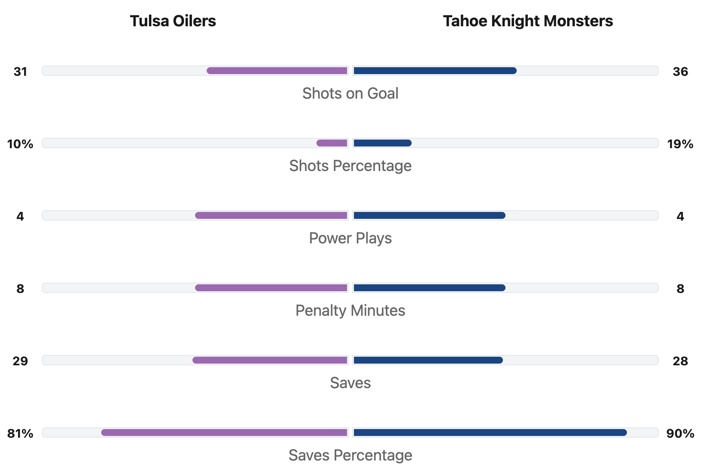Click Tulsa's purple Power Plays bar

pos(271,215)
